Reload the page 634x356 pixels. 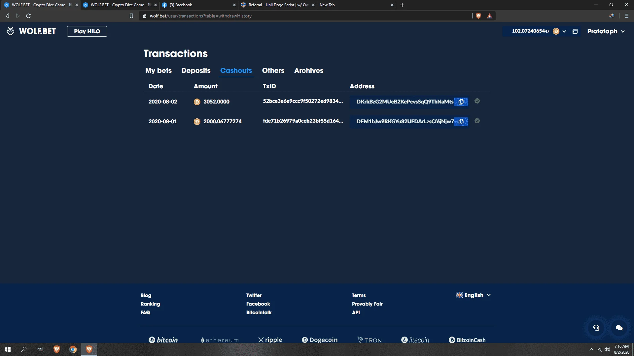click(28, 16)
